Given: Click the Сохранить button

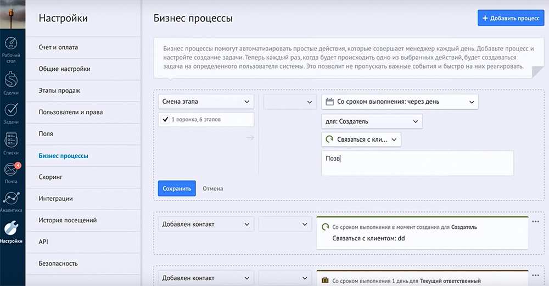Looking at the screenshot, I should point(177,188).
